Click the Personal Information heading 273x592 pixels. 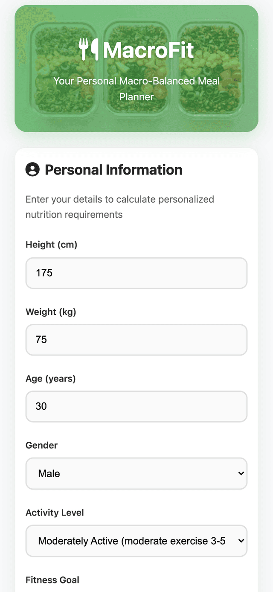[113, 170]
